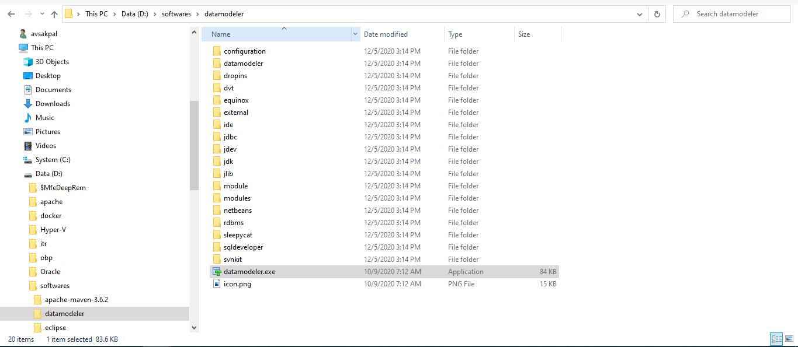Click the Refresh button in address bar
The width and height of the screenshot is (798, 347).
tap(657, 14)
